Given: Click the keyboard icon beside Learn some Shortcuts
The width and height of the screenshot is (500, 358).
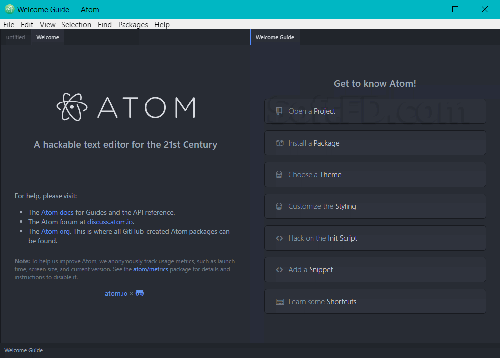Looking at the screenshot, I should tap(280, 302).
